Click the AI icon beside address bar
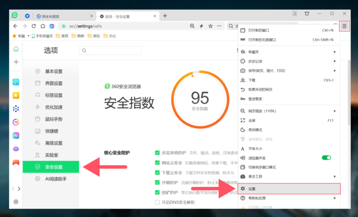The image size is (358, 217). 52,26
